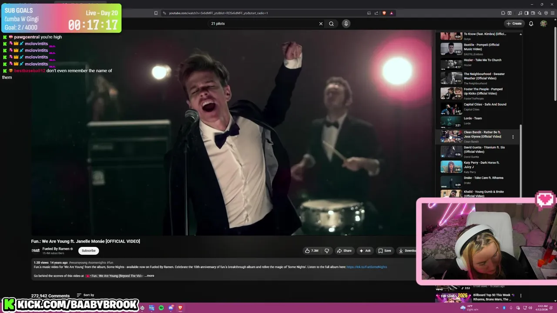Open the weather widget showing Light rain

469,308
